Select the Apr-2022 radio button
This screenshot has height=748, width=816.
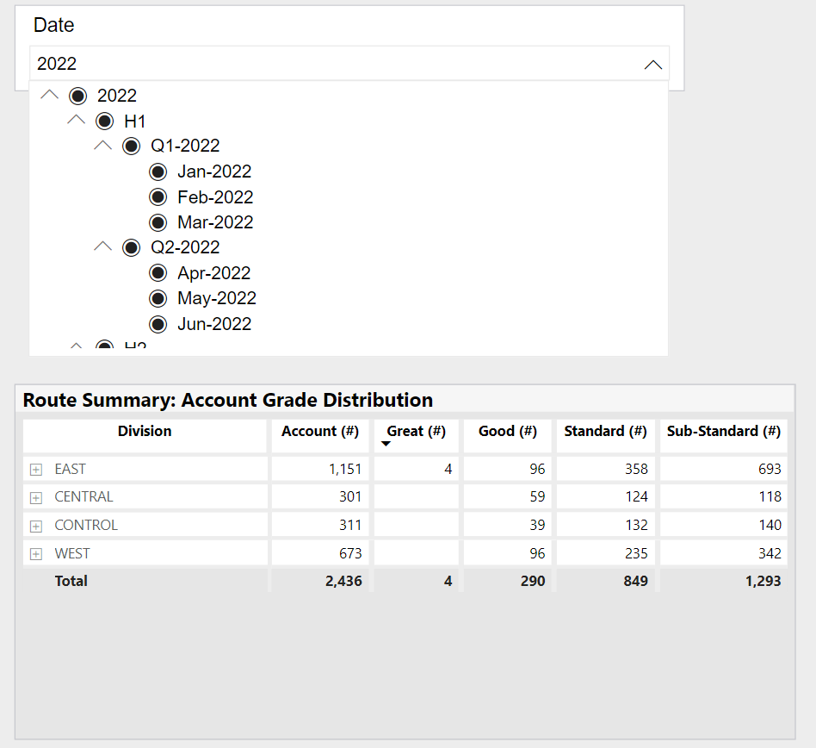pyautogui.click(x=158, y=273)
